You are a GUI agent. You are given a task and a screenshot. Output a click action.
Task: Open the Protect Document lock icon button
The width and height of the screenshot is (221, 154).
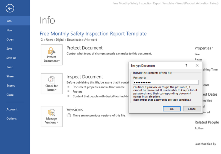coord(52,55)
